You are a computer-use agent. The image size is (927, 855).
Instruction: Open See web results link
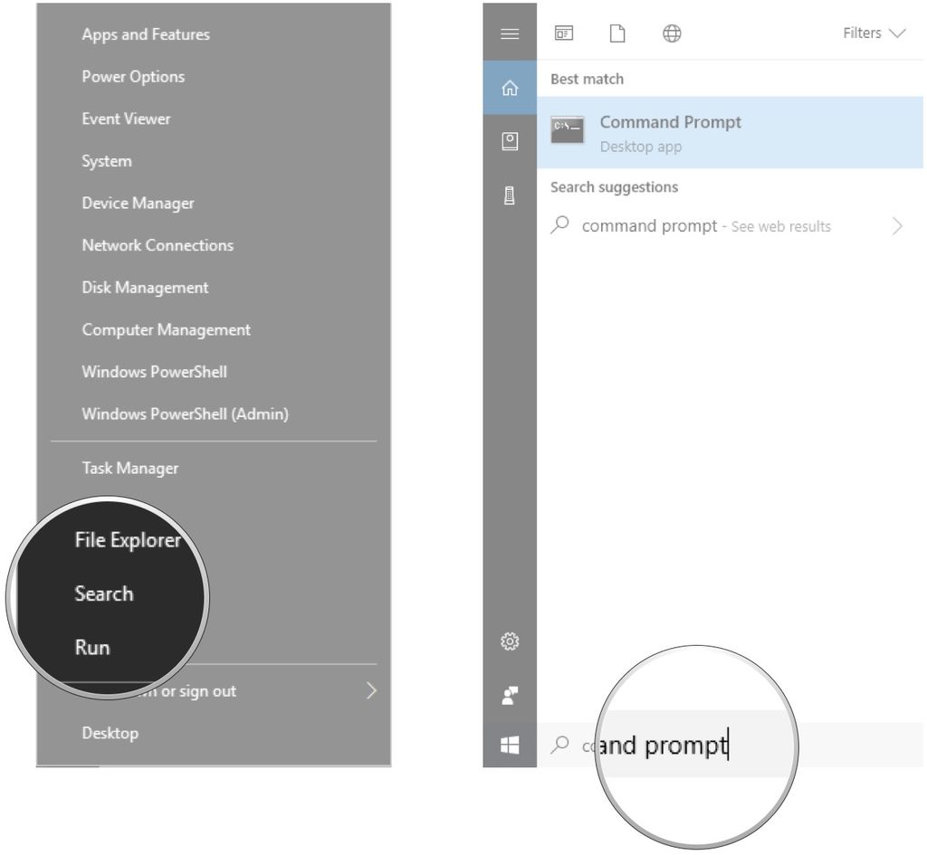tap(780, 226)
